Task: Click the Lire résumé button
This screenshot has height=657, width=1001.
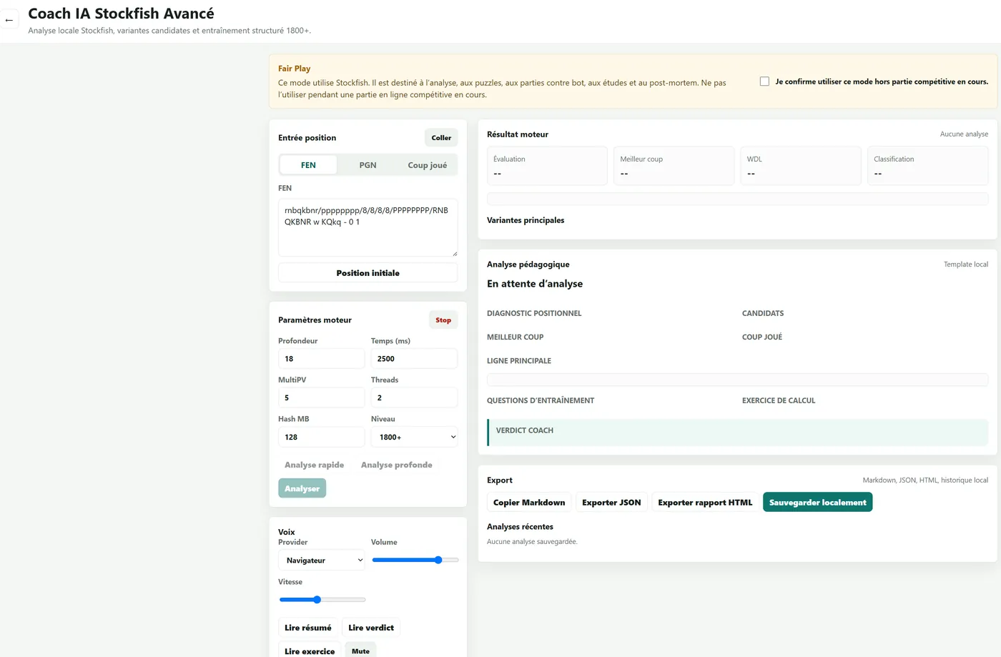Action: pyautogui.click(x=308, y=628)
